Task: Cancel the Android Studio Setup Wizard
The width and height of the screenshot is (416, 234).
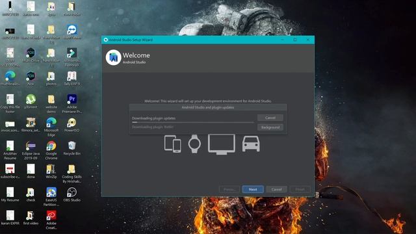Action: point(276,189)
